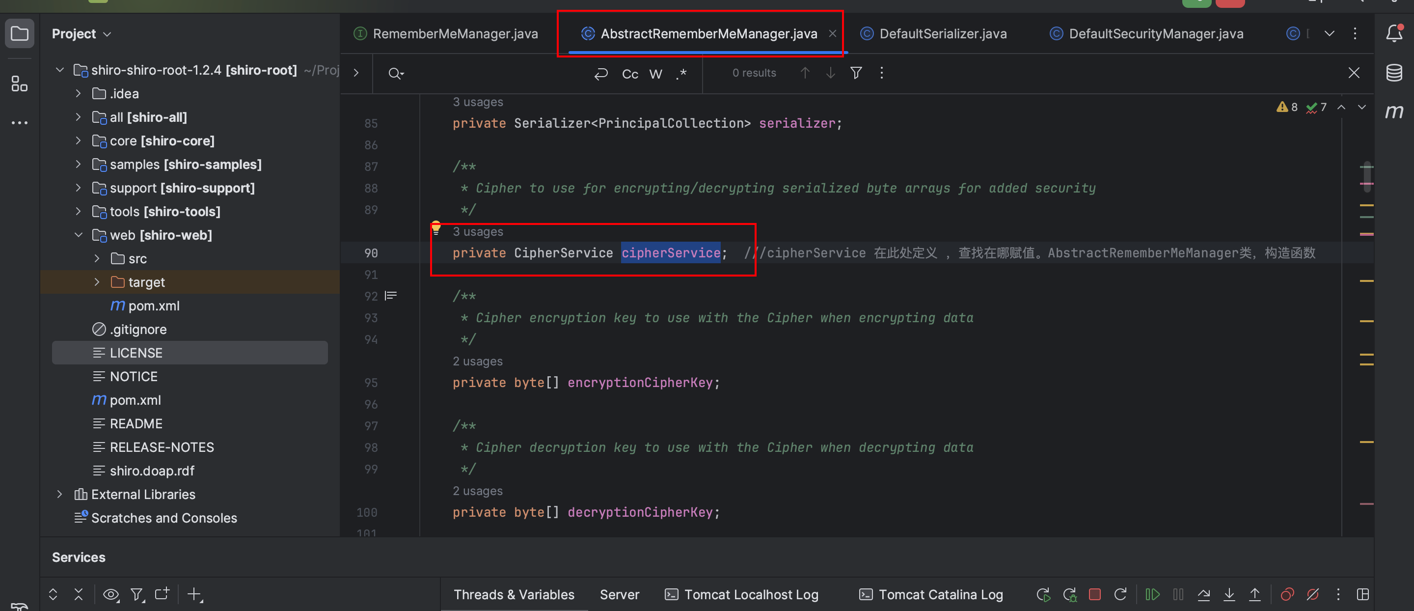Rerun Tomcat in debug mode

coord(1069,594)
